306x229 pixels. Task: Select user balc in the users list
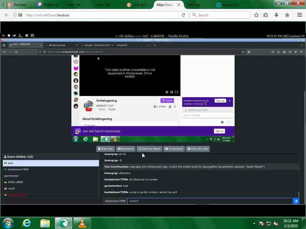(51, 163)
